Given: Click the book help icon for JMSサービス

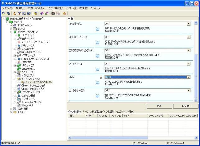Looking at the screenshot, I should (97, 29).
